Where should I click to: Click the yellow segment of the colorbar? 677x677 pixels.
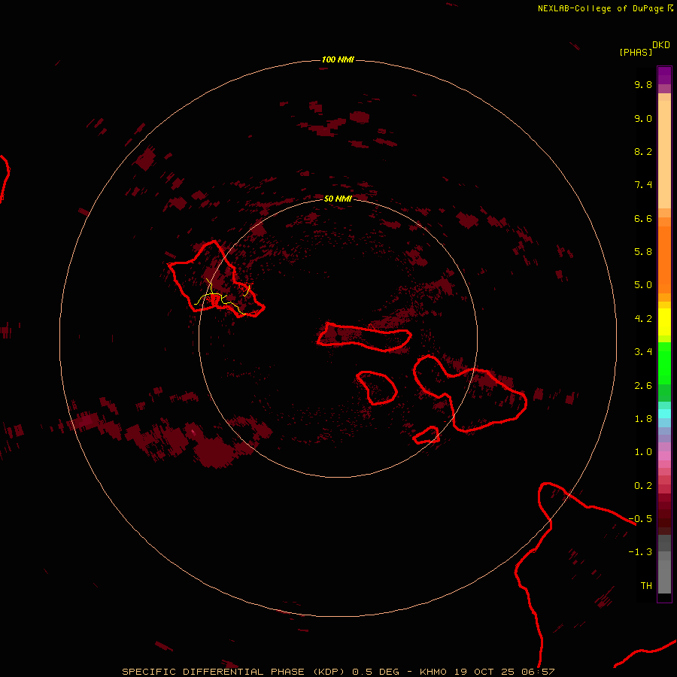[x=664, y=322]
